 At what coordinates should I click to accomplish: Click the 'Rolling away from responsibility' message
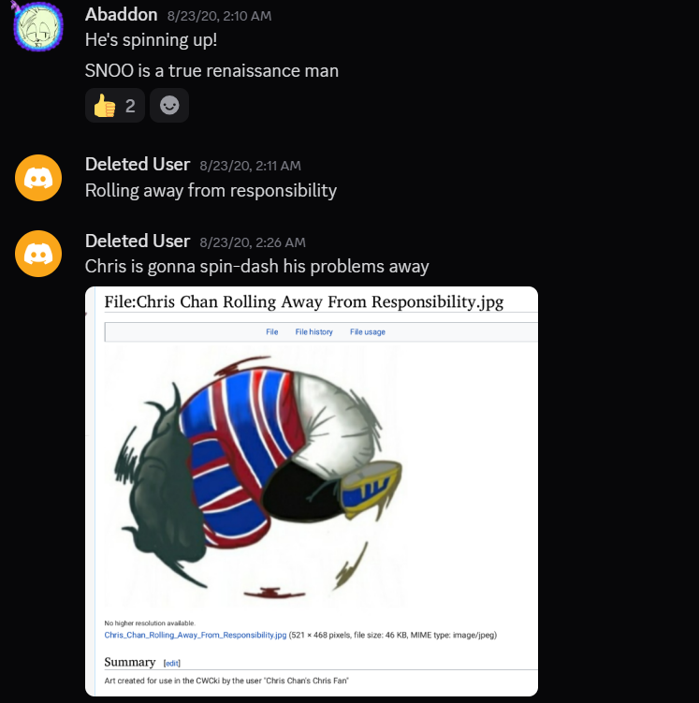pos(211,191)
